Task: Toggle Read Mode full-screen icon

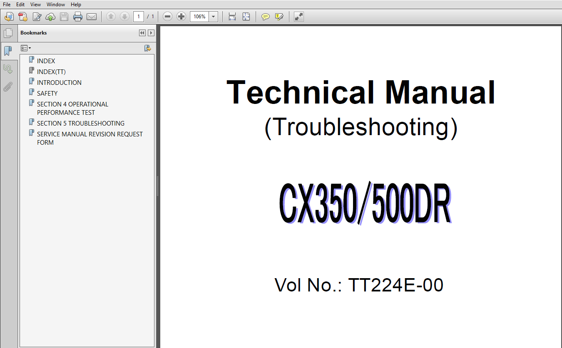Action: pos(298,17)
